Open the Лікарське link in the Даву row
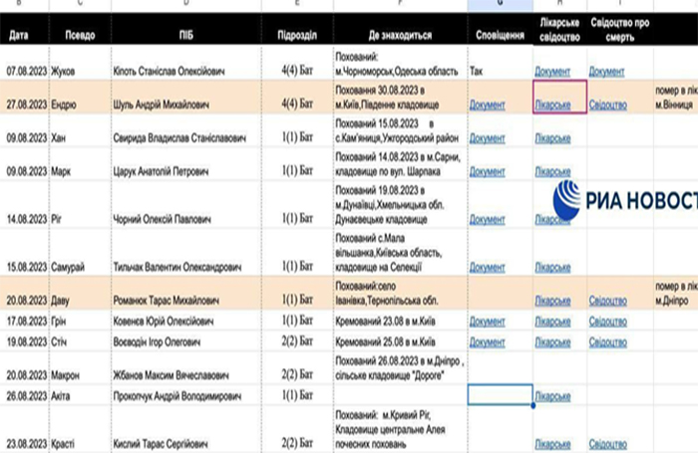 (552, 301)
